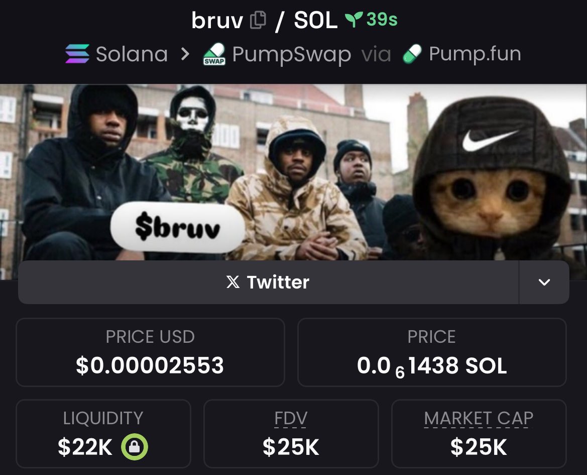Click the 39s pair age label
The height and width of the screenshot is (475, 587).
[x=382, y=20]
